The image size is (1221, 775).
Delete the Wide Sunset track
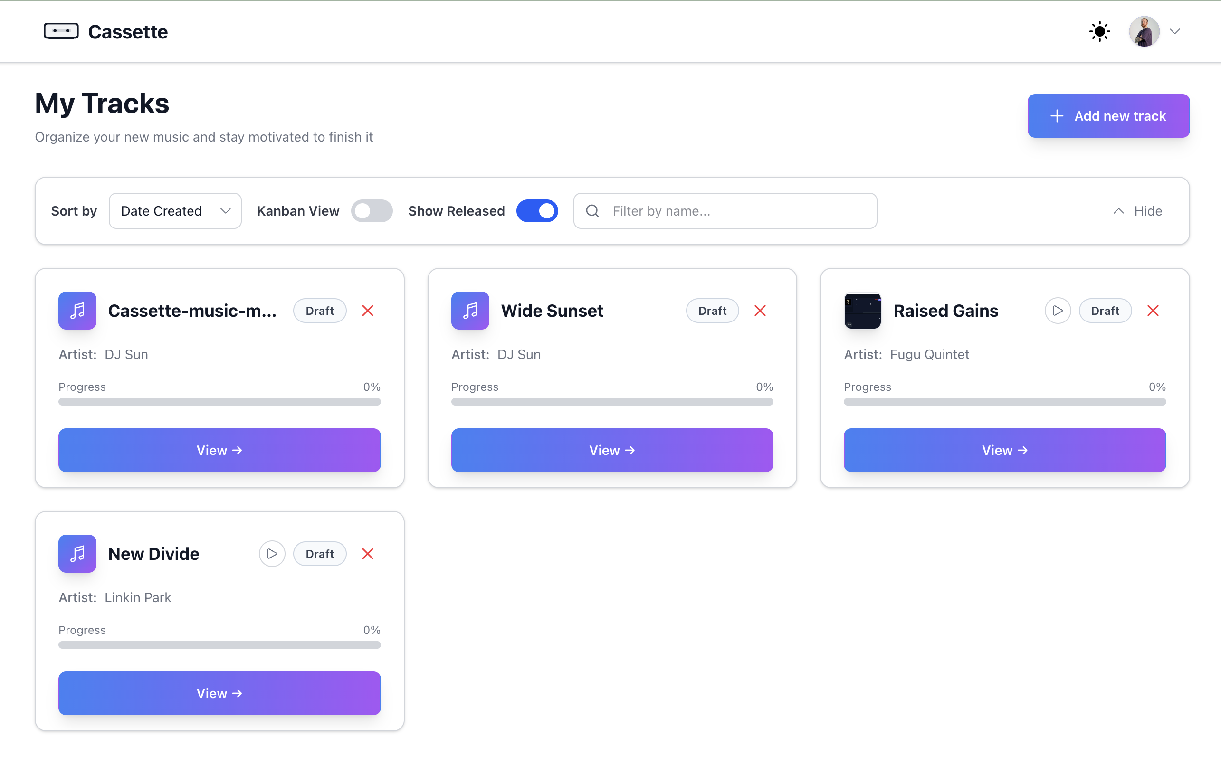pos(760,311)
